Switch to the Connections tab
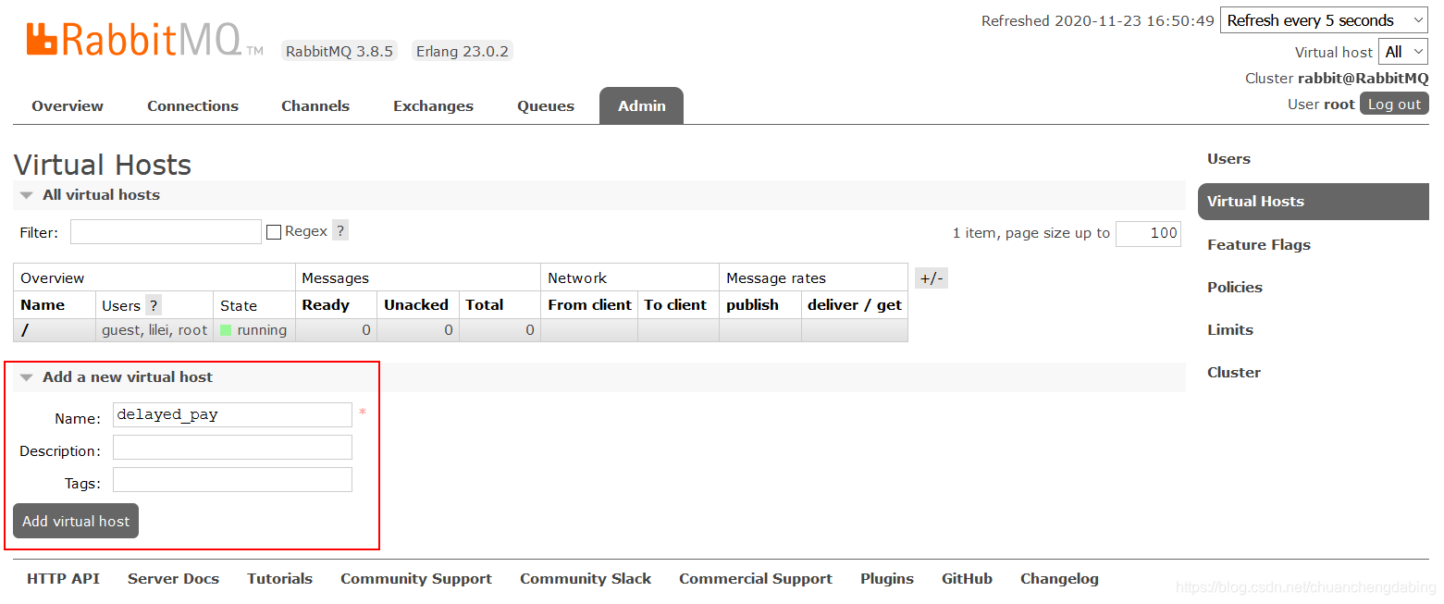Image resolution: width=1444 pixels, height=604 pixels. [x=192, y=106]
